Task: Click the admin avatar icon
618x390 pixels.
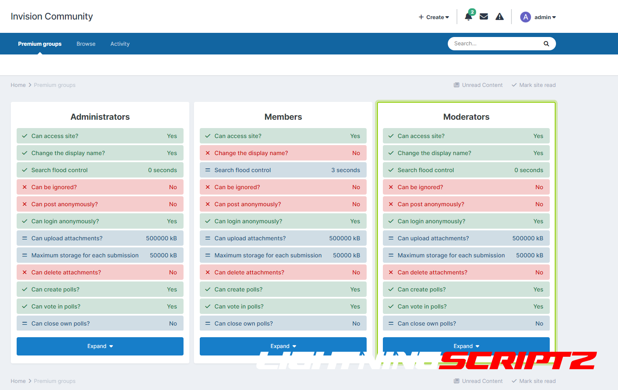Action: click(526, 17)
